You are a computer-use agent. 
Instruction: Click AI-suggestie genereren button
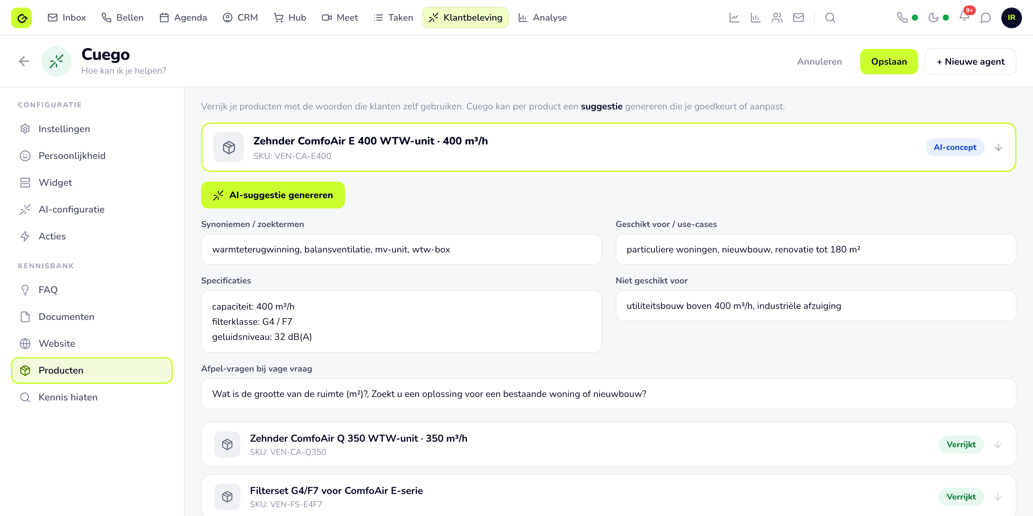[x=273, y=195]
